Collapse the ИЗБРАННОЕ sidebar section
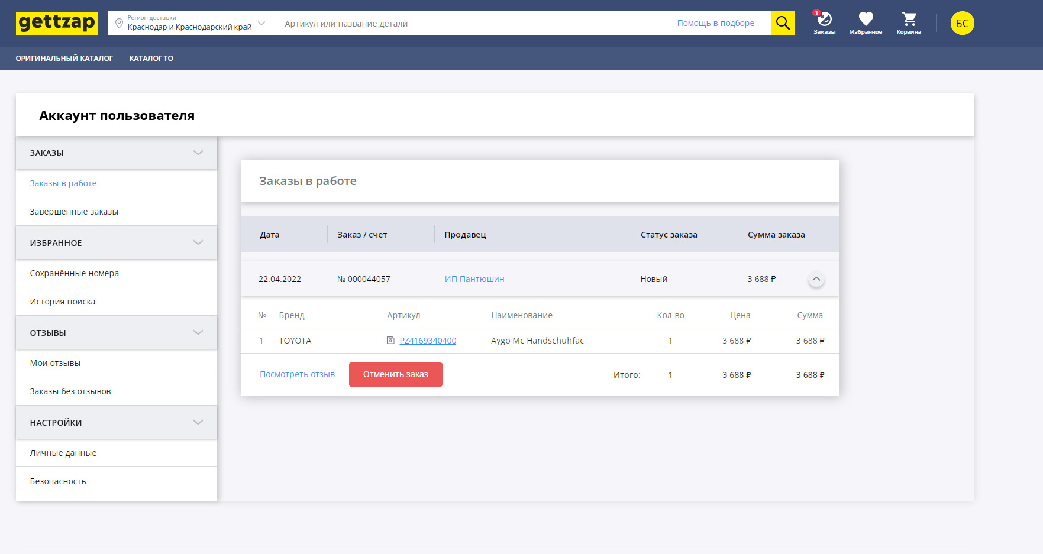Screen dimensions: 1043x554 (x=117, y=243)
